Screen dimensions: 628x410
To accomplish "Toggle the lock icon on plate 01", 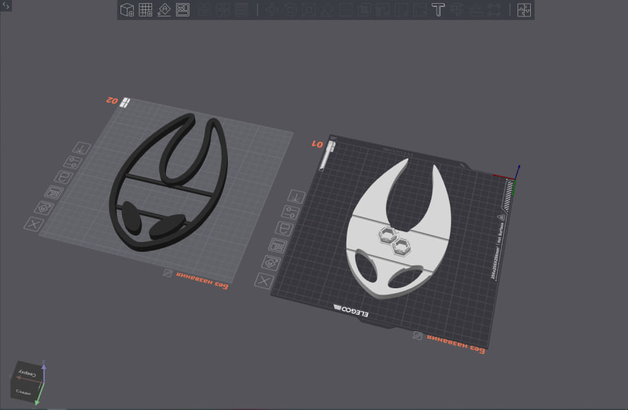I will 284,228.
